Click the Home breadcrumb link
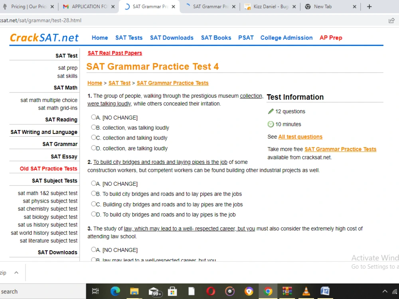The height and width of the screenshot is (299, 399). [x=95, y=83]
